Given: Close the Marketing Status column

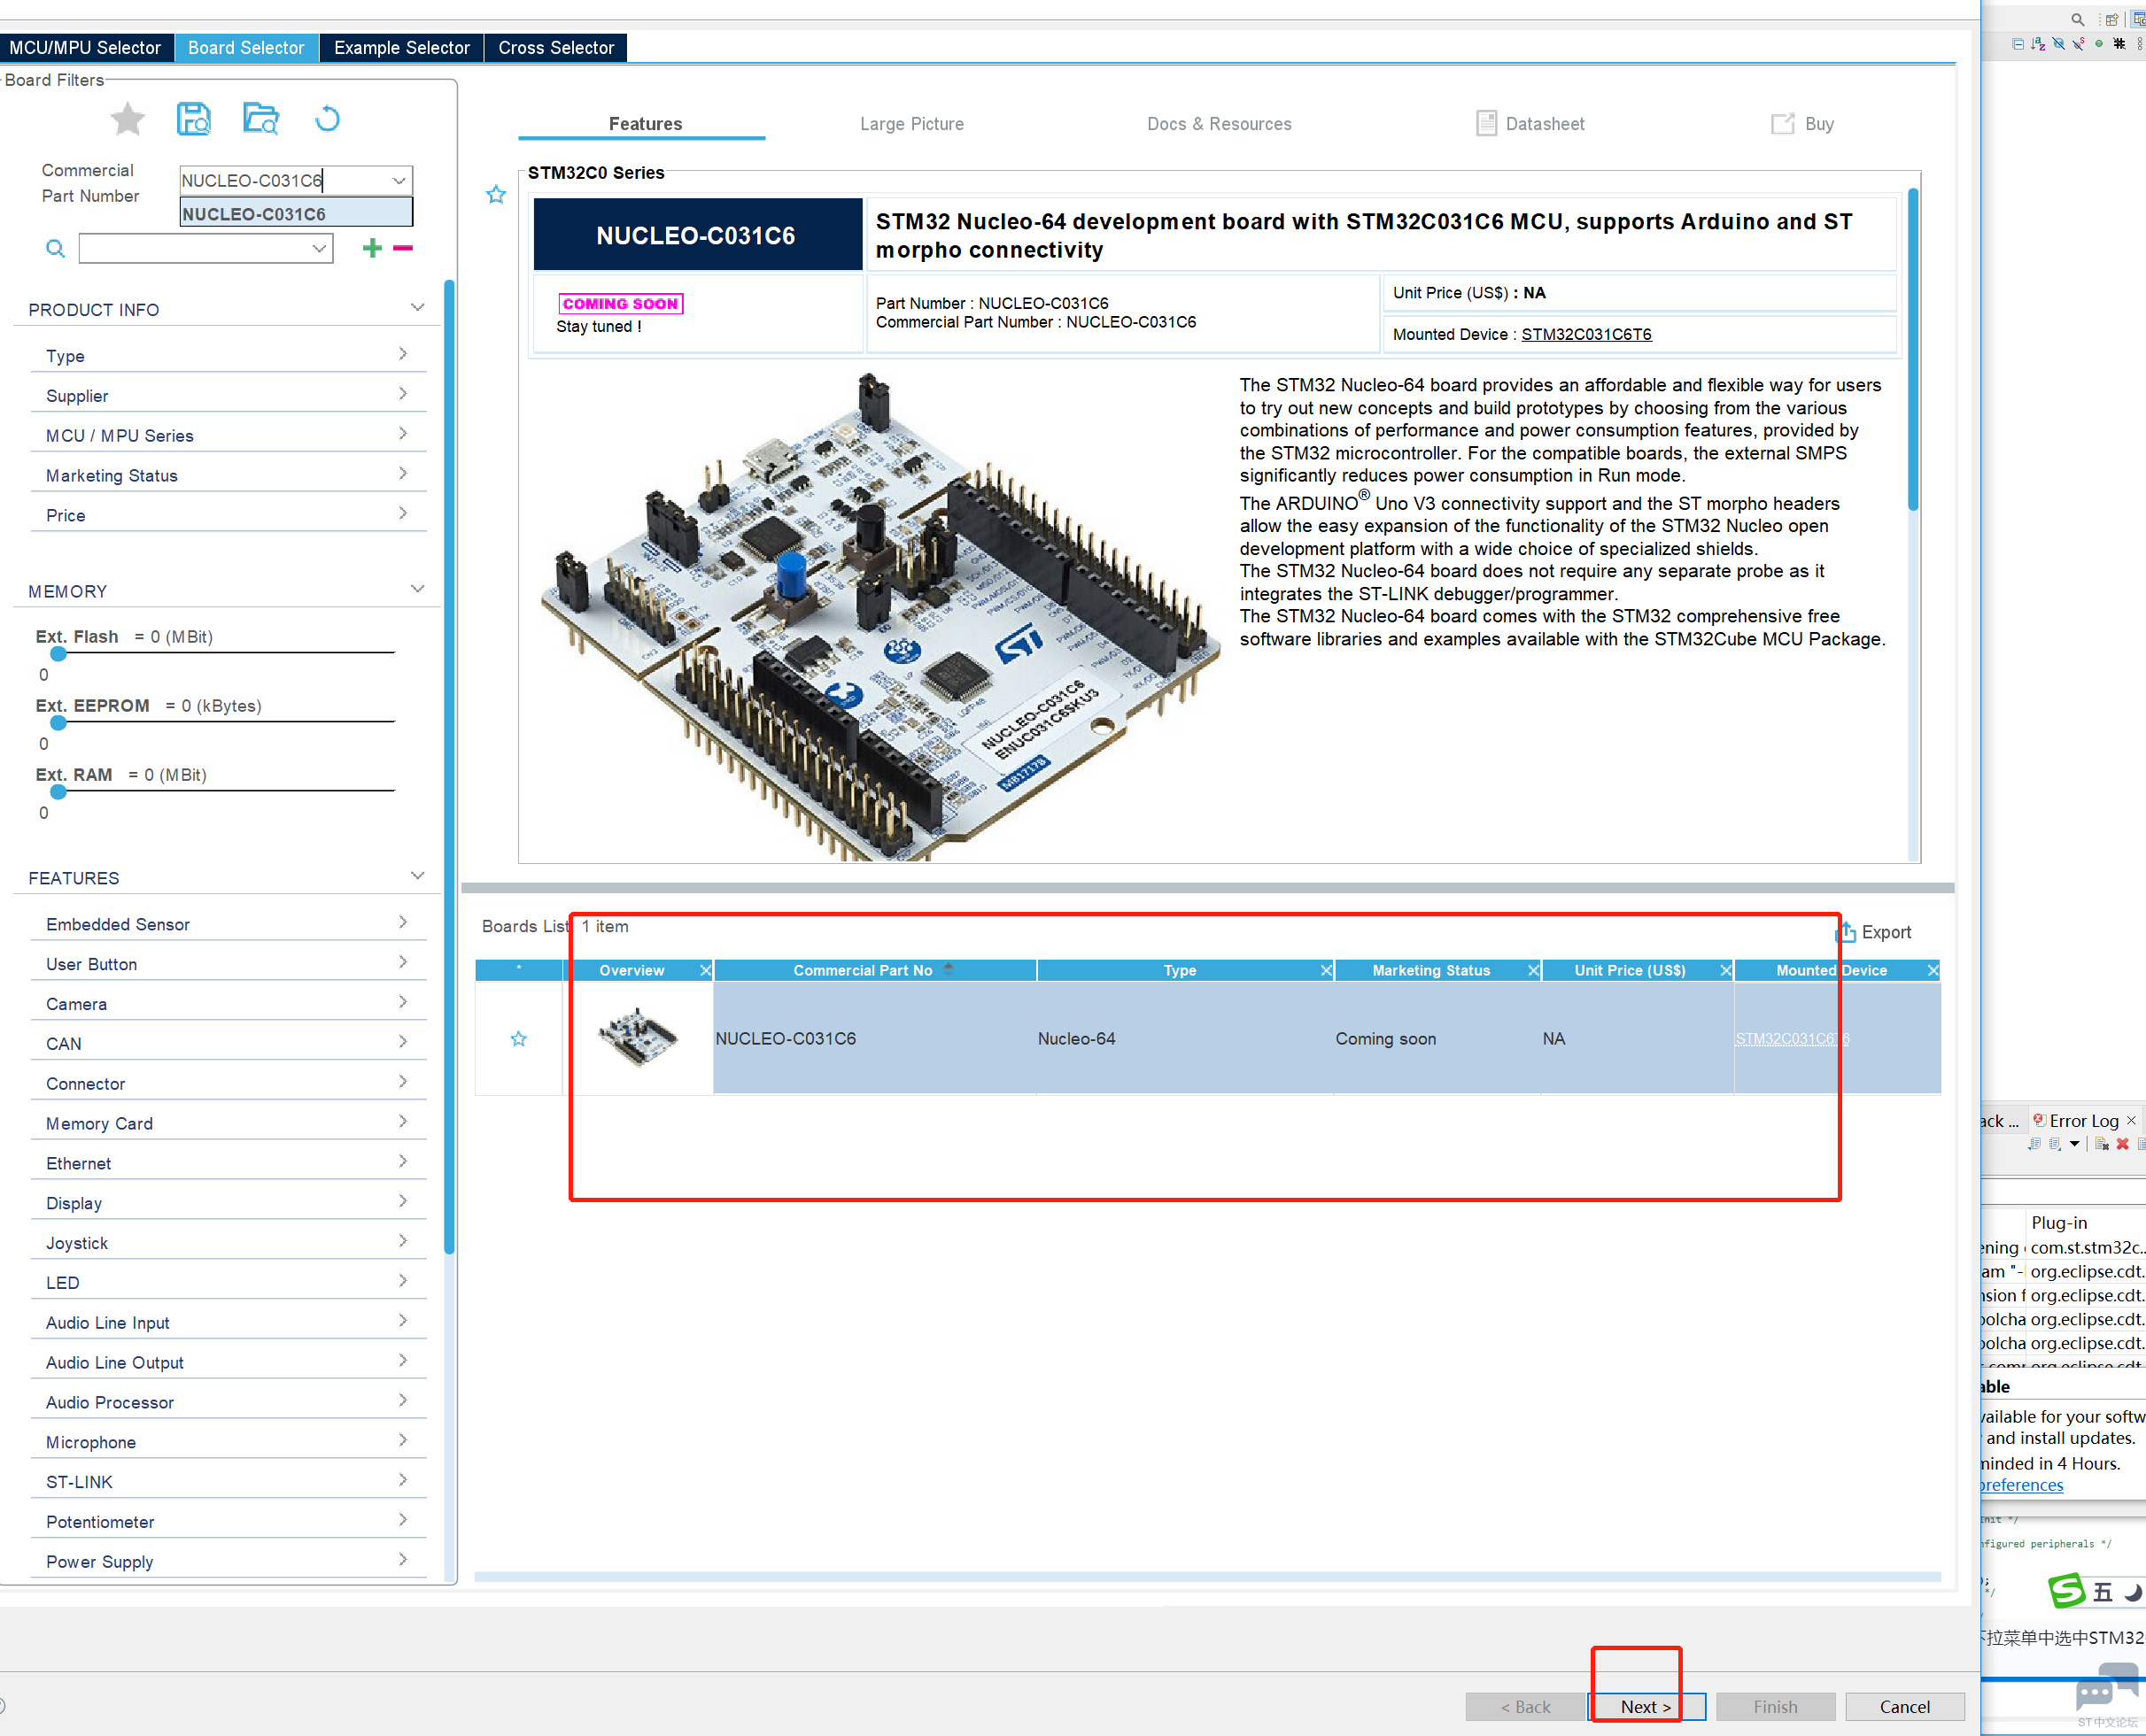Looking at the screenshot, I should (x=1533, y=970).
